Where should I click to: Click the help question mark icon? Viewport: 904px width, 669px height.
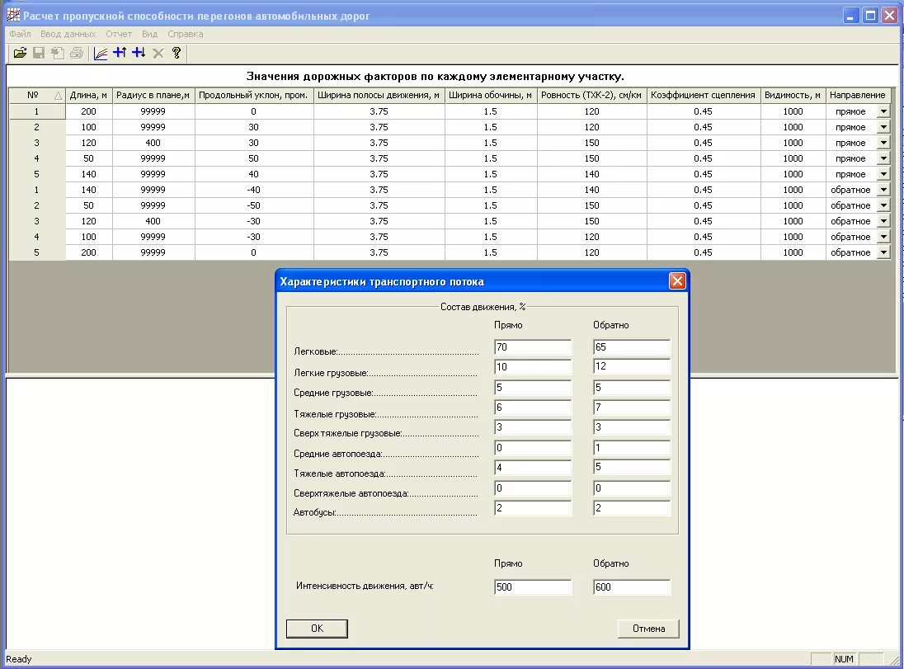click(x=177, y=53)
